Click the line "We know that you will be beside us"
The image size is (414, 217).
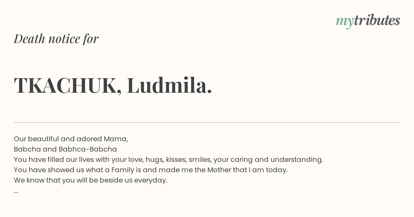pos(90,180)
